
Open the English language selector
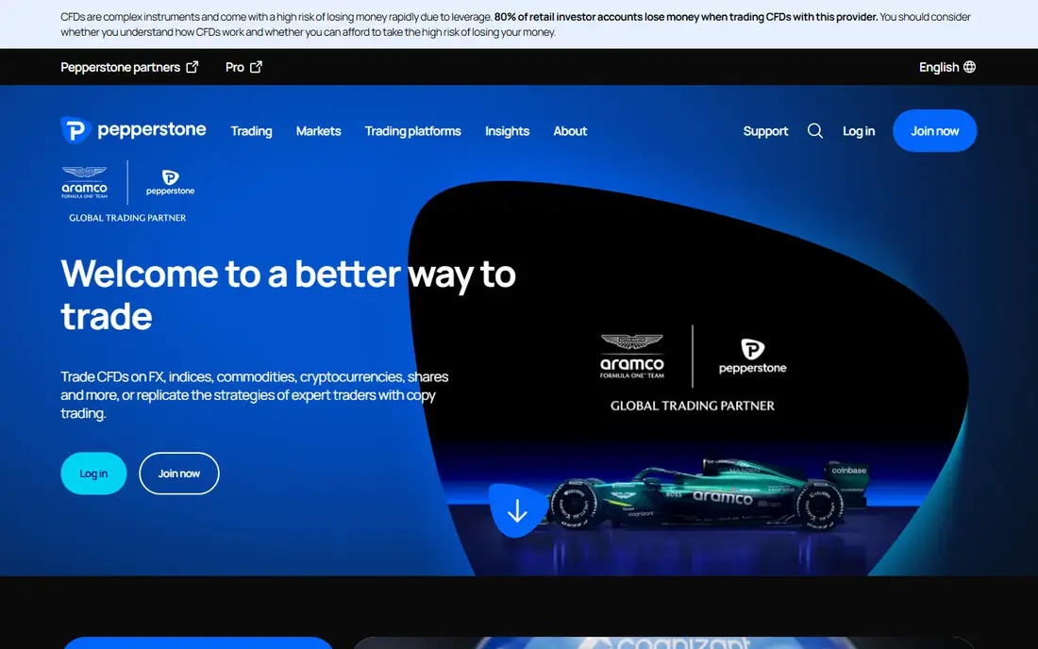(947, 67)
